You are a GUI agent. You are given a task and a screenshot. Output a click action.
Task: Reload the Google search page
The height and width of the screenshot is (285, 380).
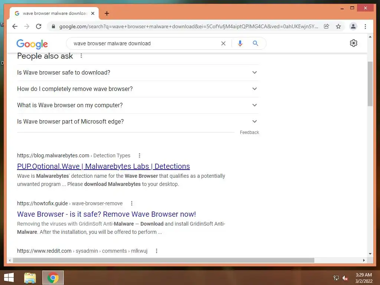(39, 26)
